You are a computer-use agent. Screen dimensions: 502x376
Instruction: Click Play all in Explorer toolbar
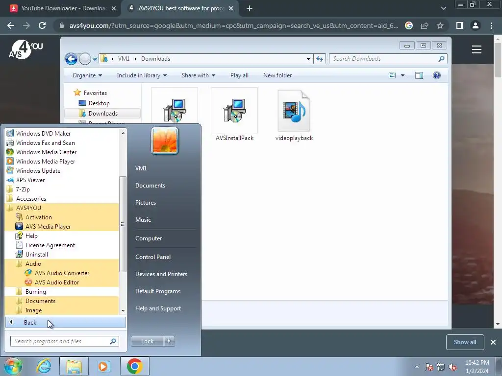(239, 75)
